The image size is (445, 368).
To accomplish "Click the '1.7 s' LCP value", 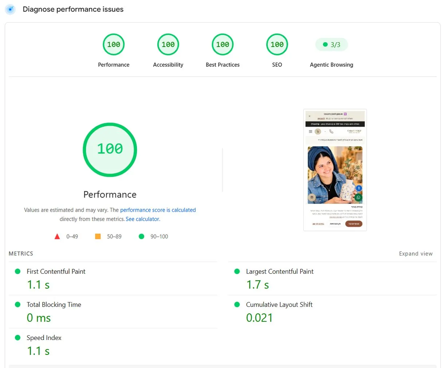I will (258, 285).
